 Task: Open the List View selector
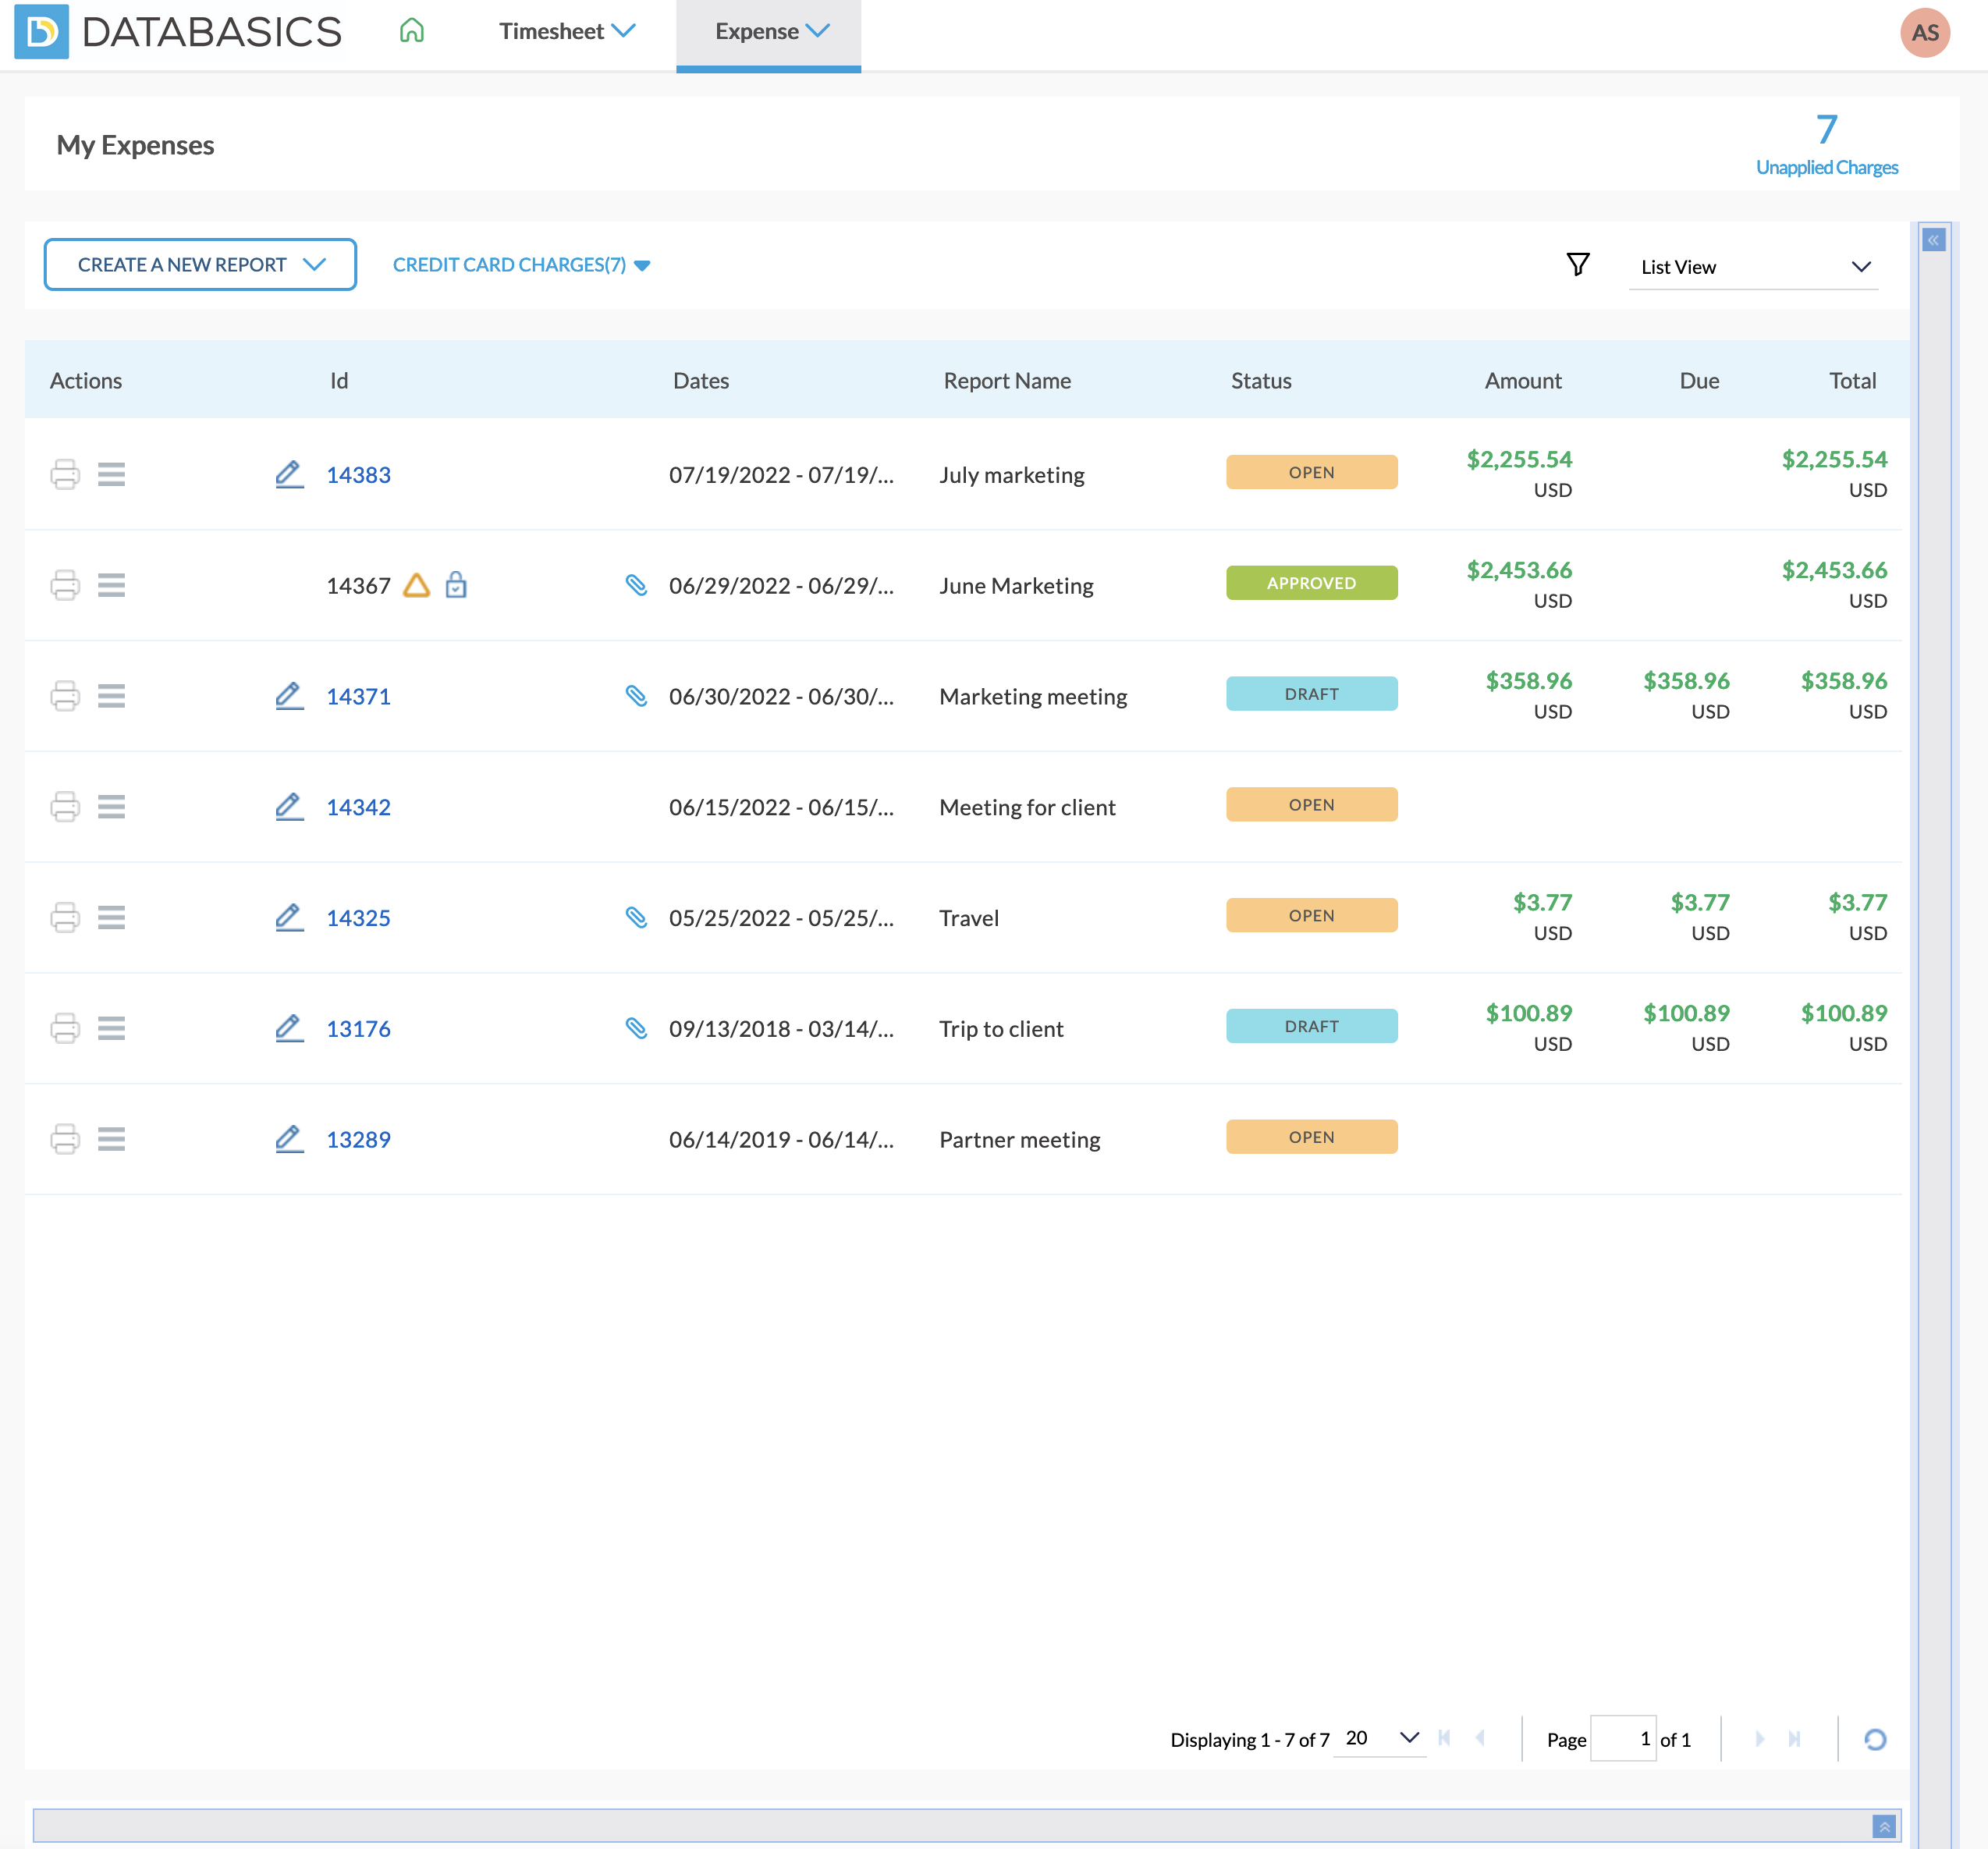click(x=1753, y=267)
